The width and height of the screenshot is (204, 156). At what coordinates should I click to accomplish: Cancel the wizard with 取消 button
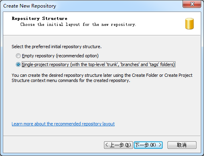tap(182, 145)
